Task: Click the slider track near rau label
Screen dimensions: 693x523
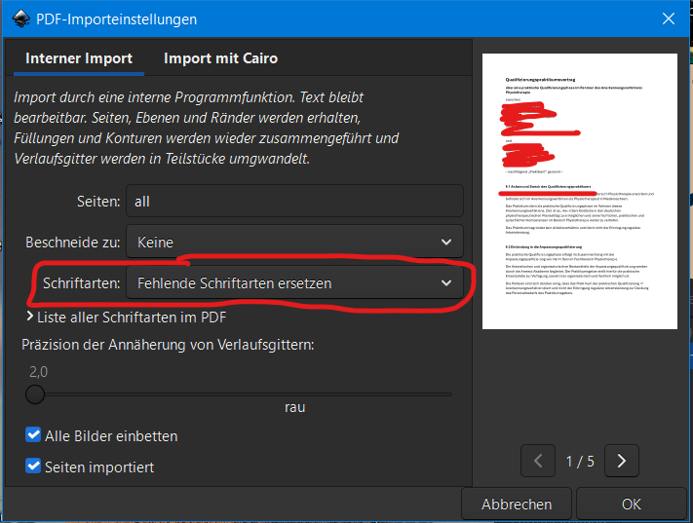Action: coord(294,394)
